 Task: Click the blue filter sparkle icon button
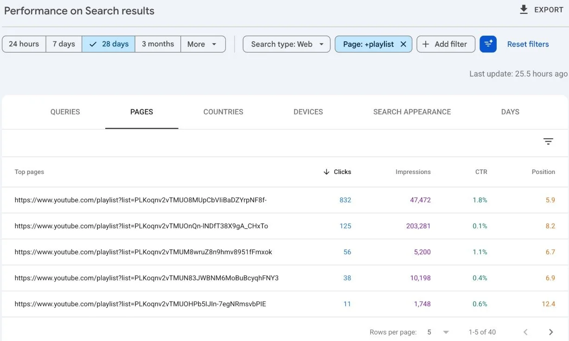click(x=488, y=44)
